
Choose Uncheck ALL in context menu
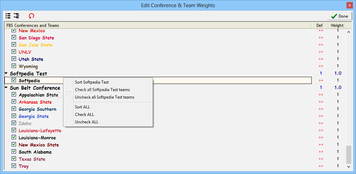[x=87, y=122]
